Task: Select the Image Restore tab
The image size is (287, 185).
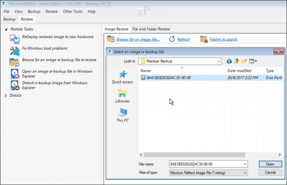Action: 117,29
